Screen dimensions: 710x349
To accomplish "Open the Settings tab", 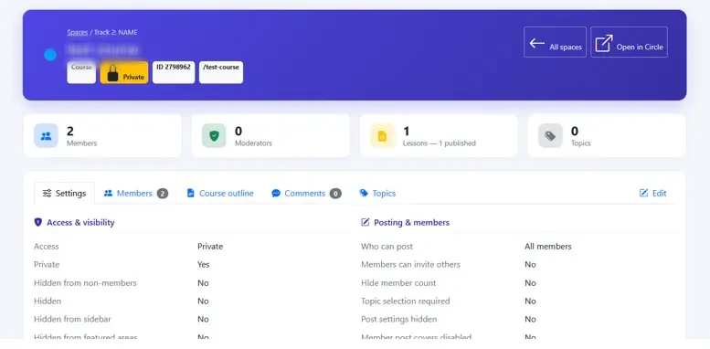I will pyautogui.click(x=64, y=194).
